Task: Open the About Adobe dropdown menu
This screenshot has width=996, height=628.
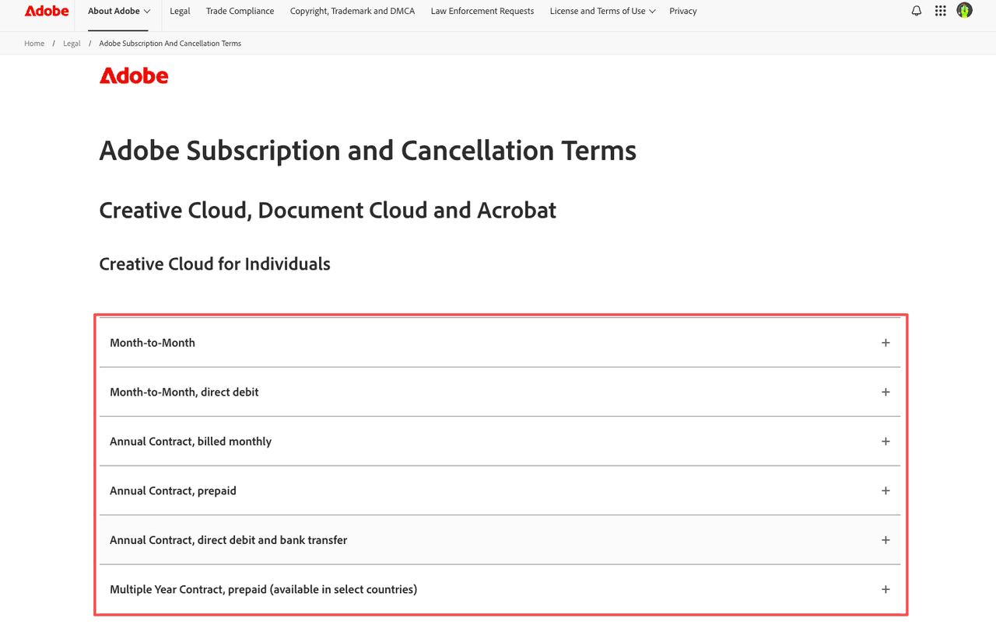Action: (117, 11)
